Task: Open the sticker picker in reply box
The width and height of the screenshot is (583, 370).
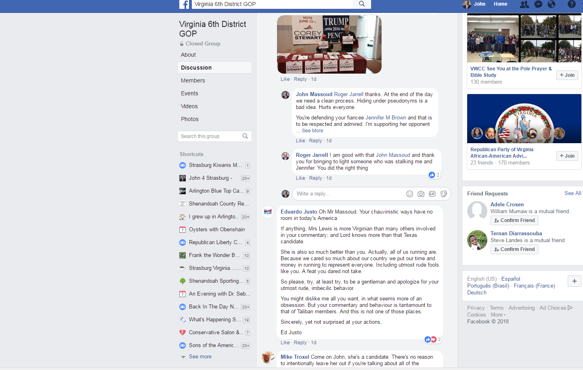Action: coord(443,194)
